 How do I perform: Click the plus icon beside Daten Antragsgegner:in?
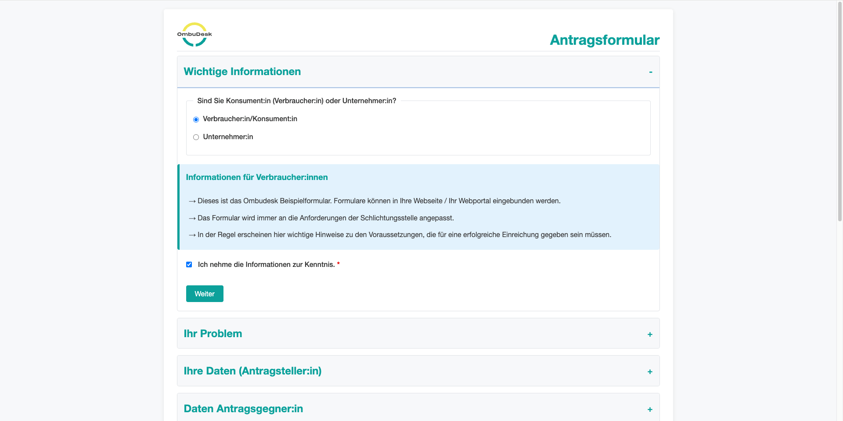pyautogui.click(x=650, y=410)
